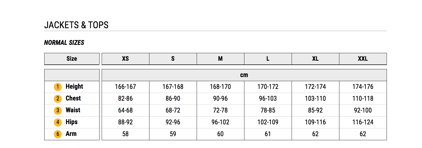422x148 pixels.
Task: Click the yellow number 1 Height icon
Action: pyautogui.click(x=58, y=87)
